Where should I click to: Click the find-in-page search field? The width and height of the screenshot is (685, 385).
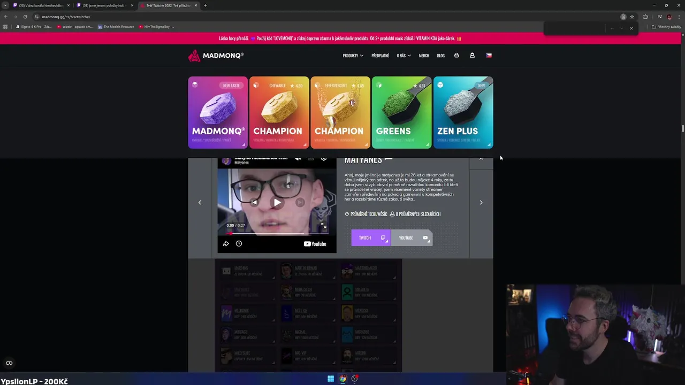coord(575,28)
